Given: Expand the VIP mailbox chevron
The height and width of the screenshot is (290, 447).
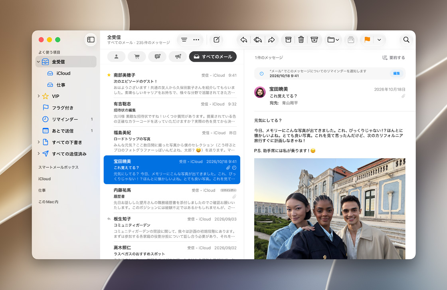Looking at the screenshot, I should click(39, 96).
